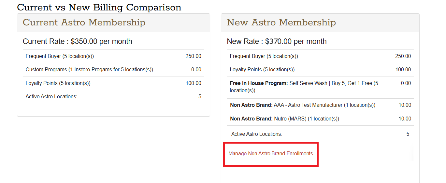Click the 0.00 amount for Free In House Program
The height and width of the screenshot is (183, 446).
coord(406,83)
